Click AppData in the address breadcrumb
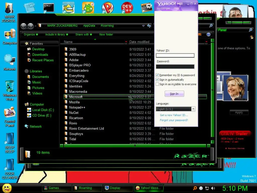 click(89, 26)
